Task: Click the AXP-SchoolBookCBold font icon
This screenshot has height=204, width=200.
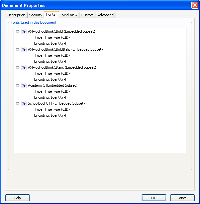Action: tap(24, 31)
